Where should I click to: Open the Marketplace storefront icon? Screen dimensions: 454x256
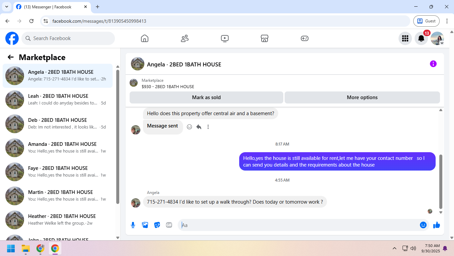(265, 38)
